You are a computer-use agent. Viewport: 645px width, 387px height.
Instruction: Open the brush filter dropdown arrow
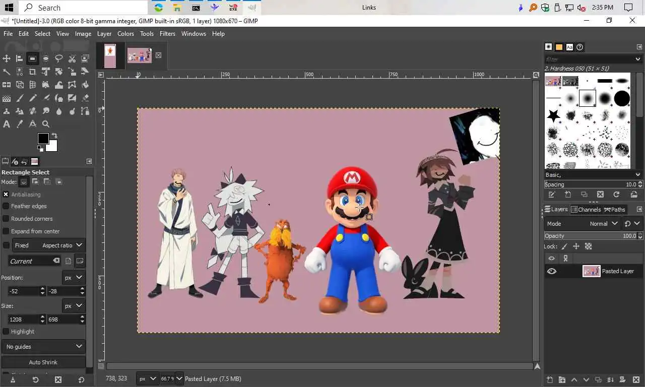point(638,59)
